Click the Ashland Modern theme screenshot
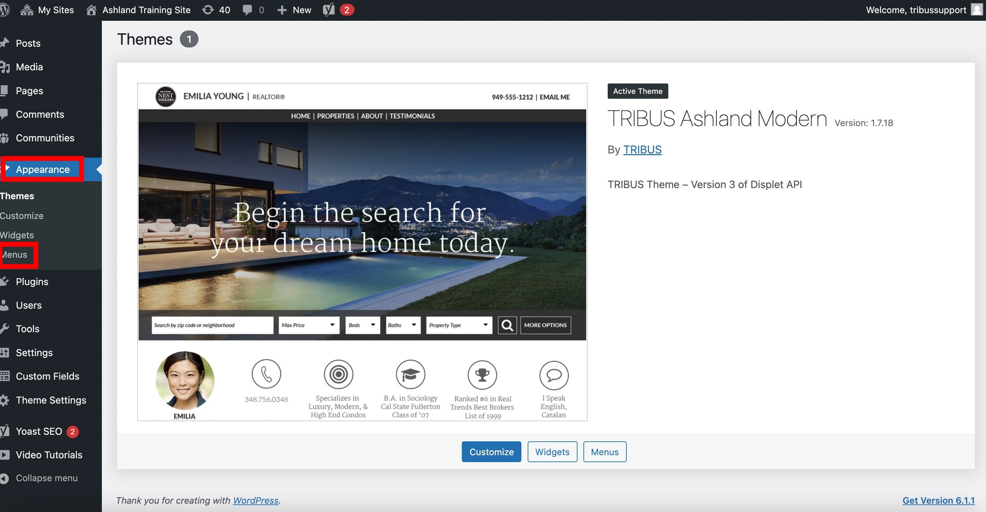 coord(362,252)
